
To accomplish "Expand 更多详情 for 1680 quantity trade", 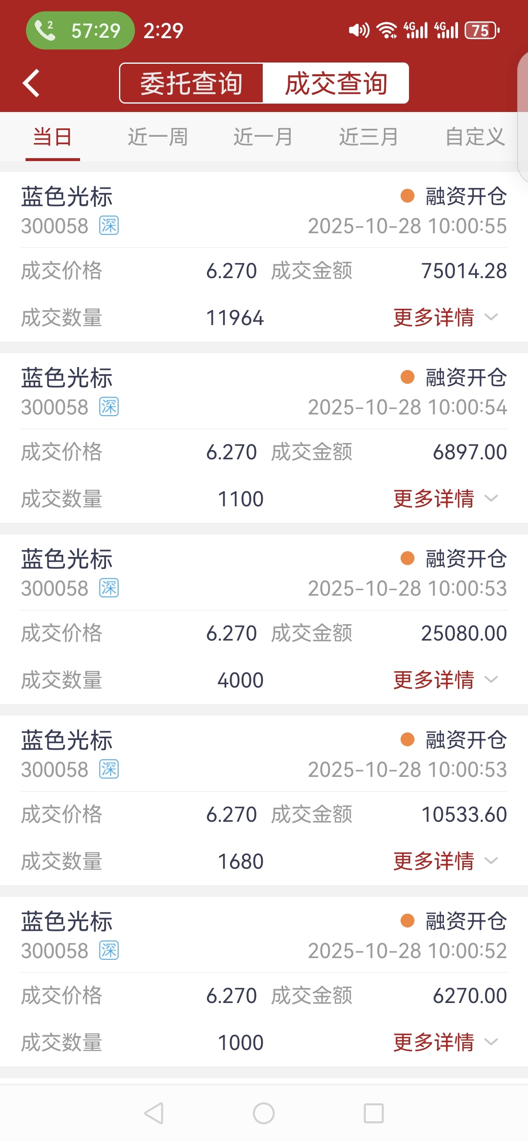I will [446, 861].
